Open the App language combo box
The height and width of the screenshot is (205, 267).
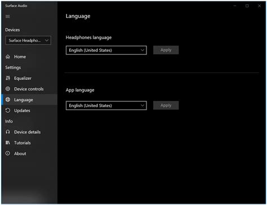(x=106, y=105)
